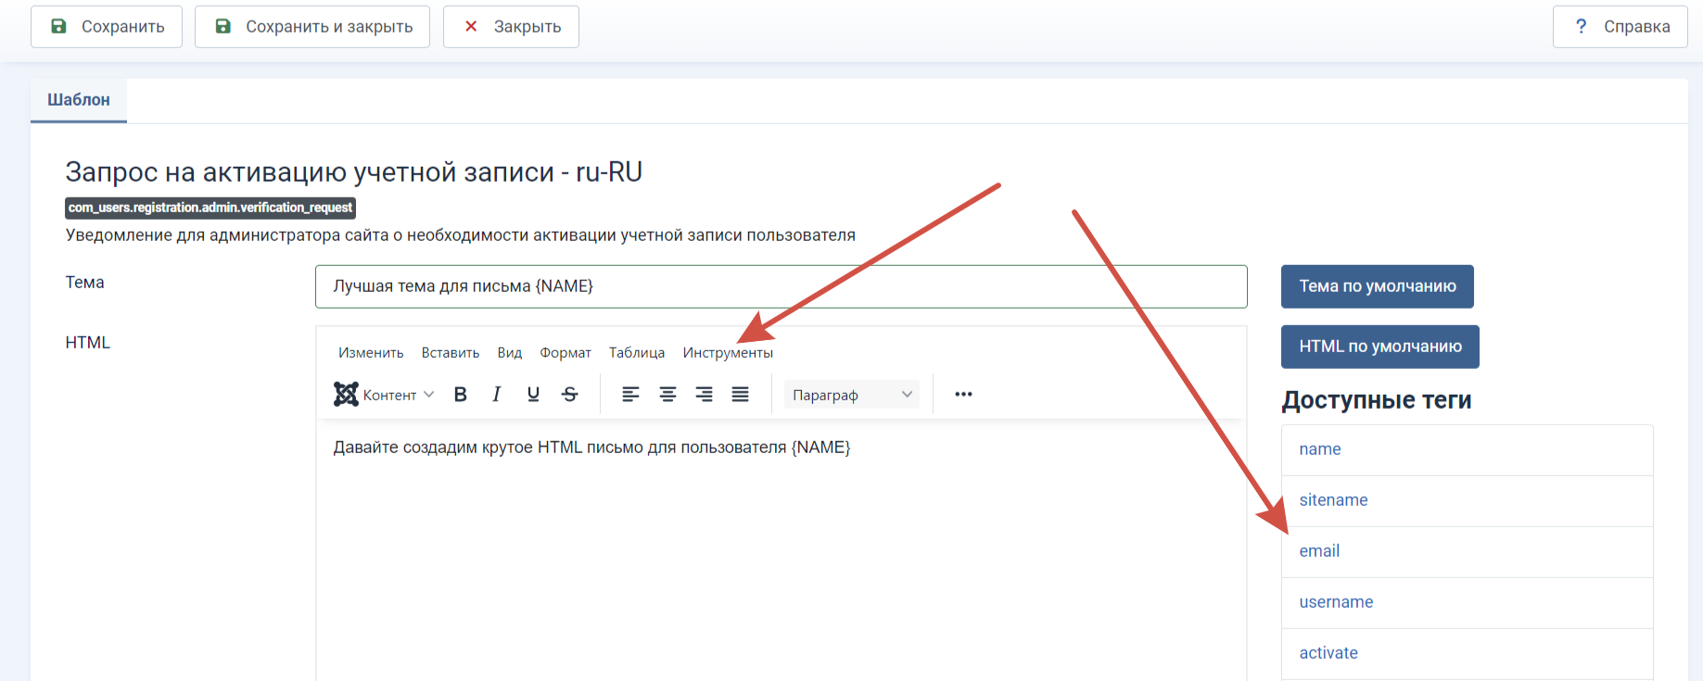
Task: Open the Изменить editor menu
Action: (x=371, y=353)
